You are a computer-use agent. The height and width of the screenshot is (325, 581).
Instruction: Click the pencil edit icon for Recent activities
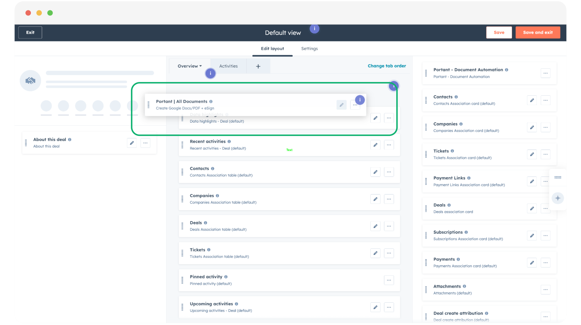[x=375, y=145]
